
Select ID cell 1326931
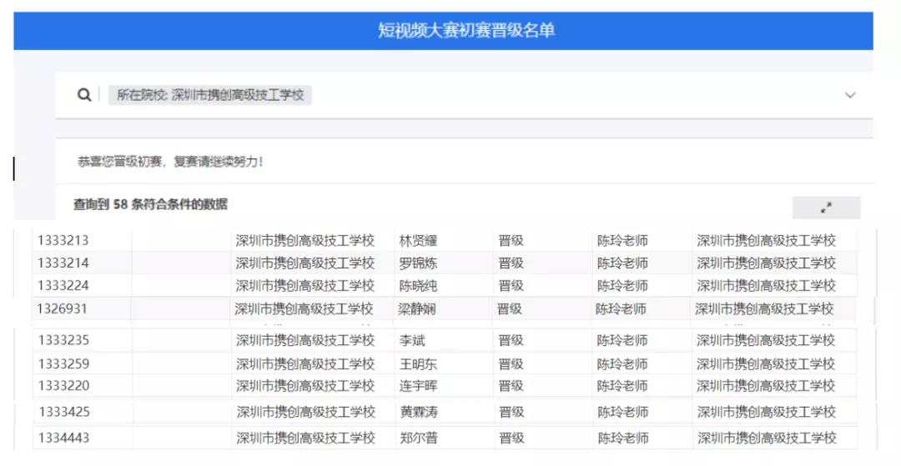[62, 308]
